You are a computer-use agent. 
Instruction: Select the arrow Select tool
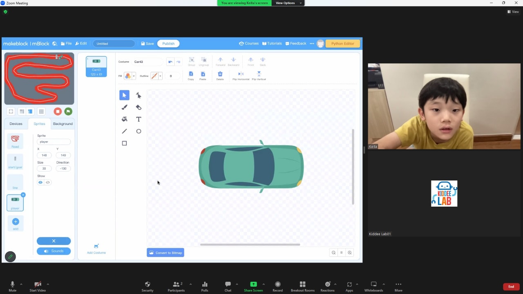coord(124,95)
